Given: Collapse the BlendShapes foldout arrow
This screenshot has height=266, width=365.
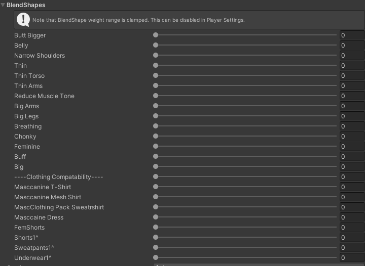Looking at the screenshot, I should 3,5.
